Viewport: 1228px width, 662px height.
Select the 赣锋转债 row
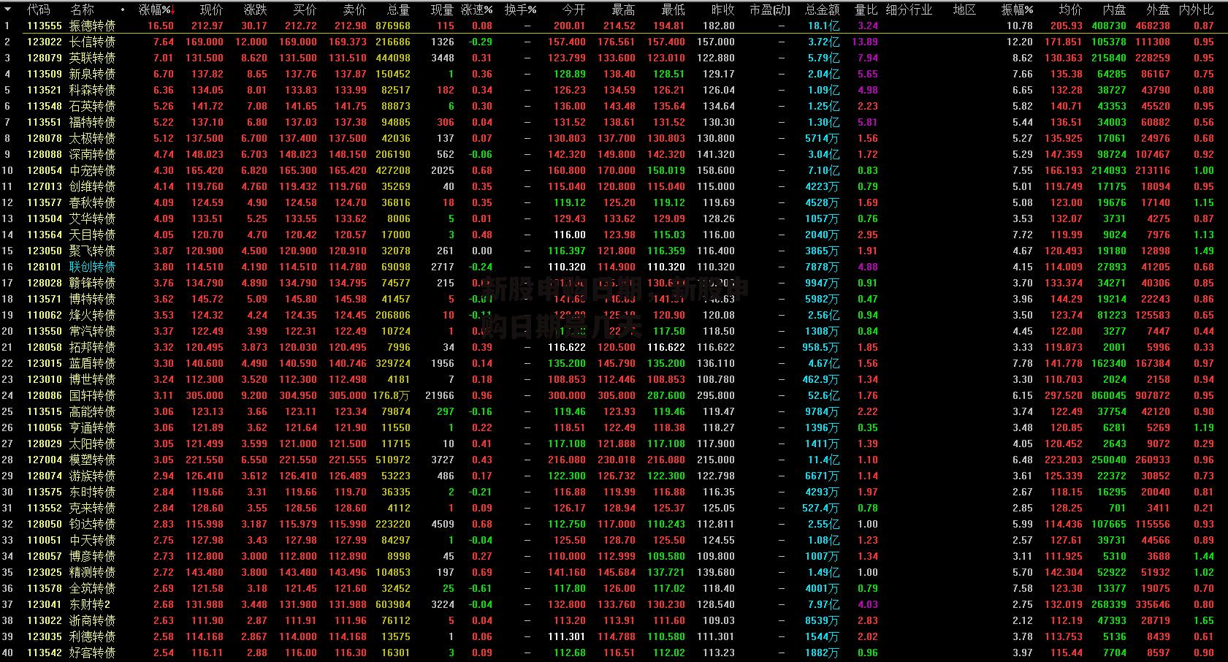tap(614, 283)
